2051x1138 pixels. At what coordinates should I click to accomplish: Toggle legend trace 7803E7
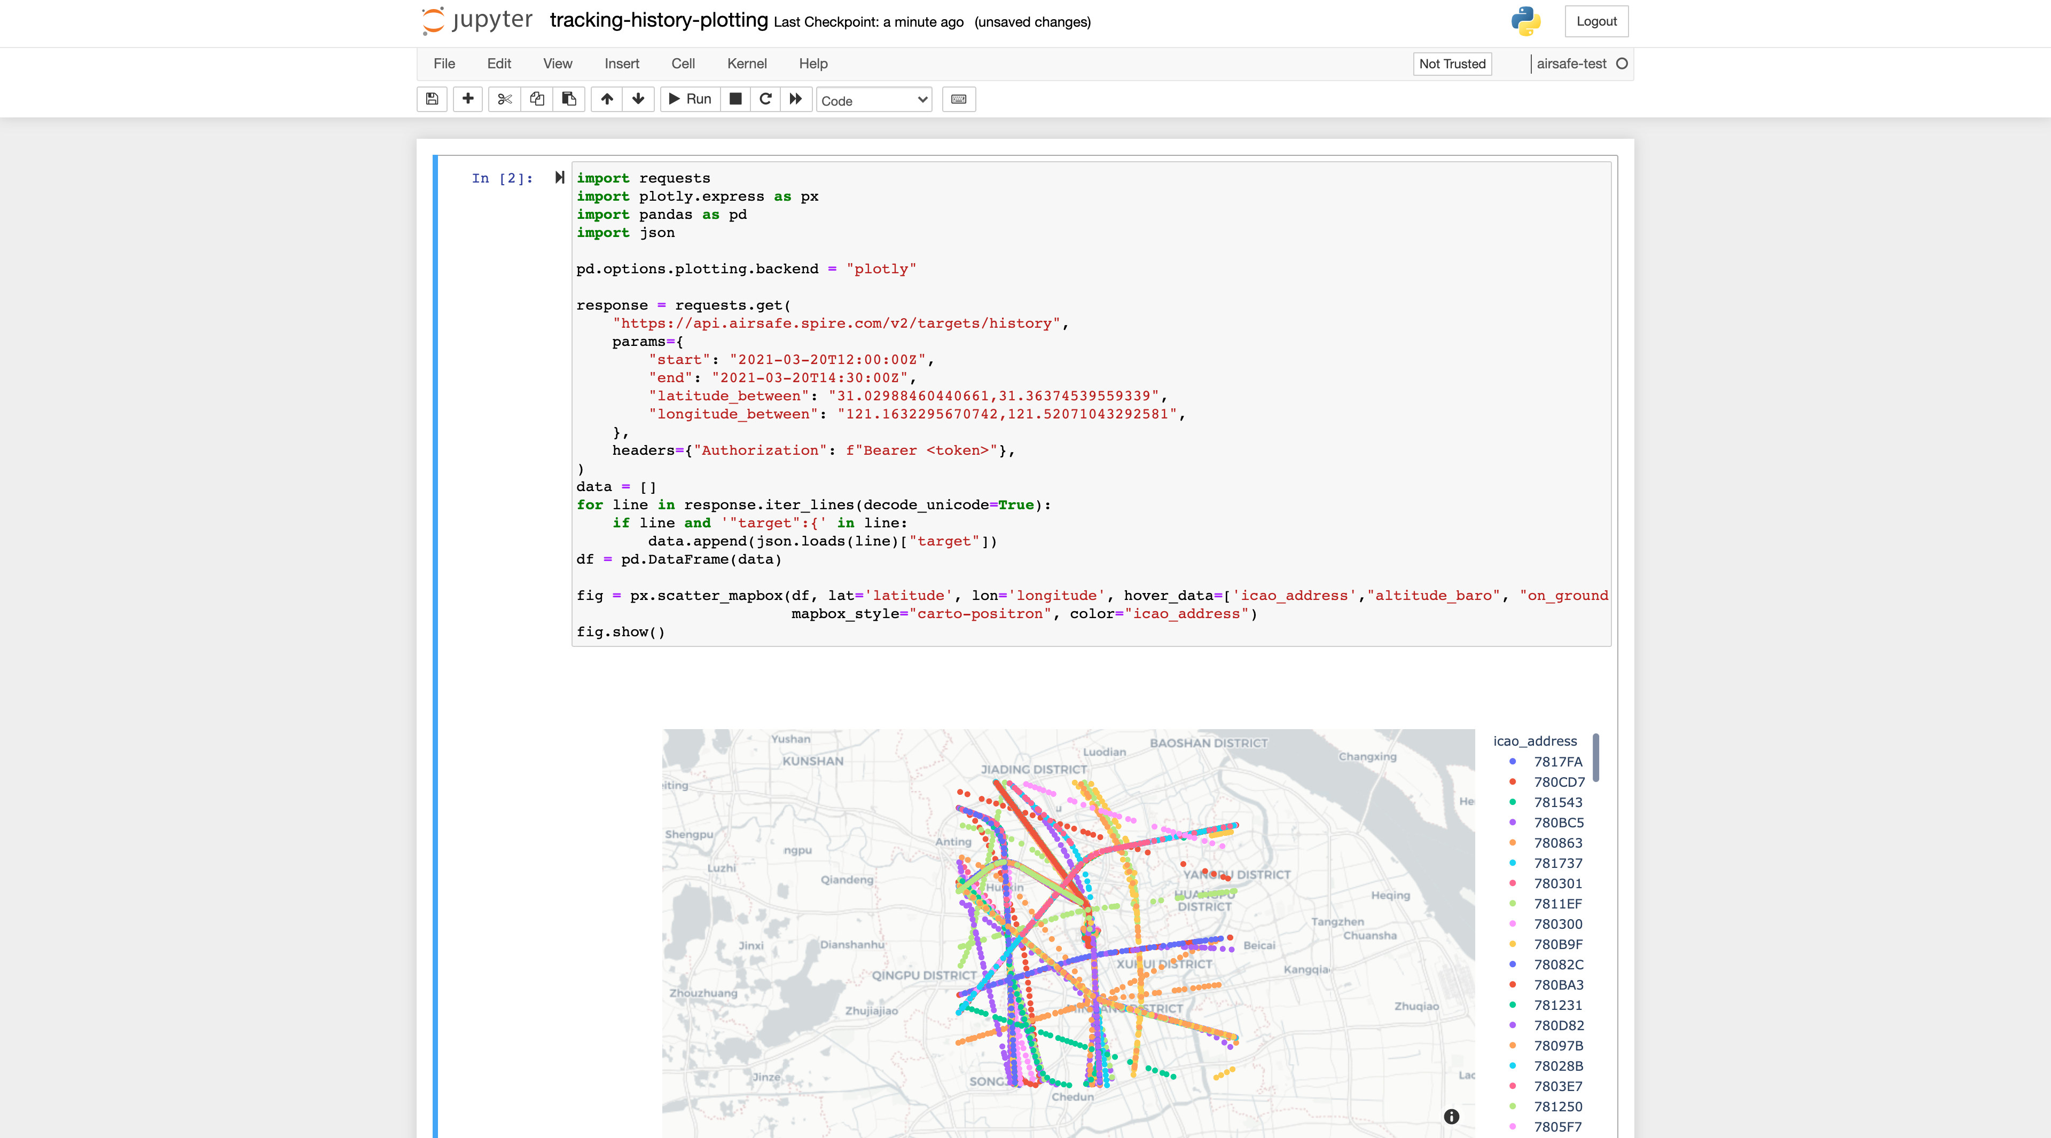pyautogui.click(x=1547, y=1086)
